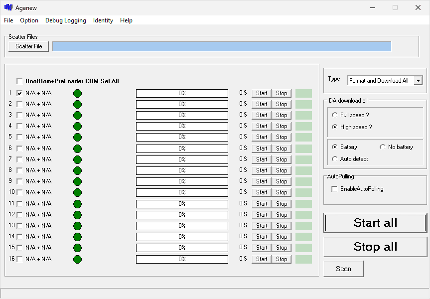The image size is (430, 299).
Task: Click the light green status box for row 9
Action: point(303,181)
